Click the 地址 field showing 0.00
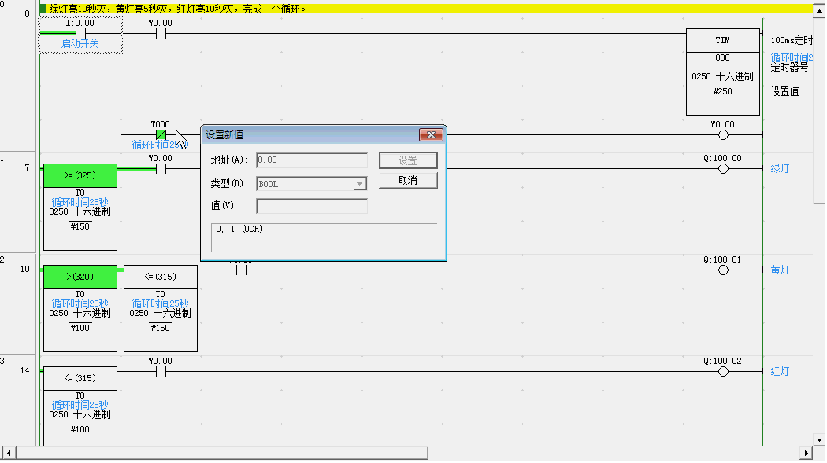This screenshot has height=463, width=827. [312, 160]
